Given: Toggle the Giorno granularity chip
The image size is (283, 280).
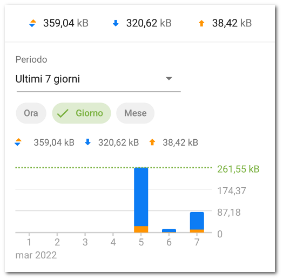Looking at the screenshot, I should pos(82,113).
